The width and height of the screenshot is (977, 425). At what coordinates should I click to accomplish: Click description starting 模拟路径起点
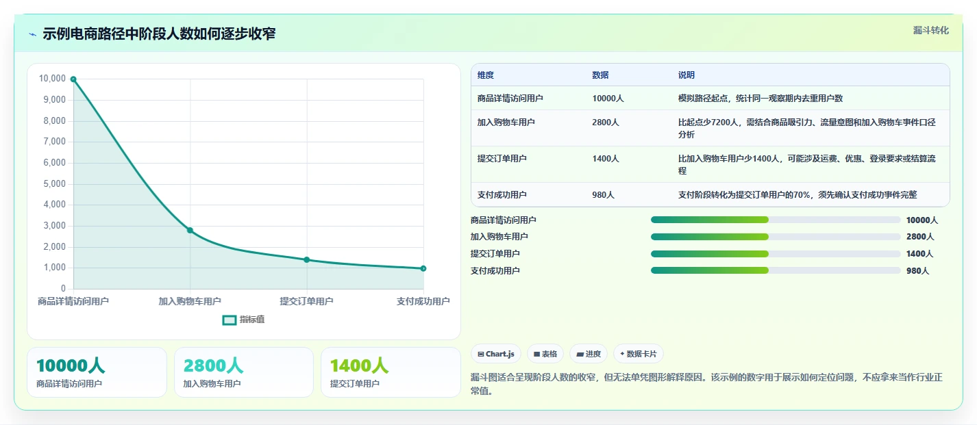pos(760,99)
